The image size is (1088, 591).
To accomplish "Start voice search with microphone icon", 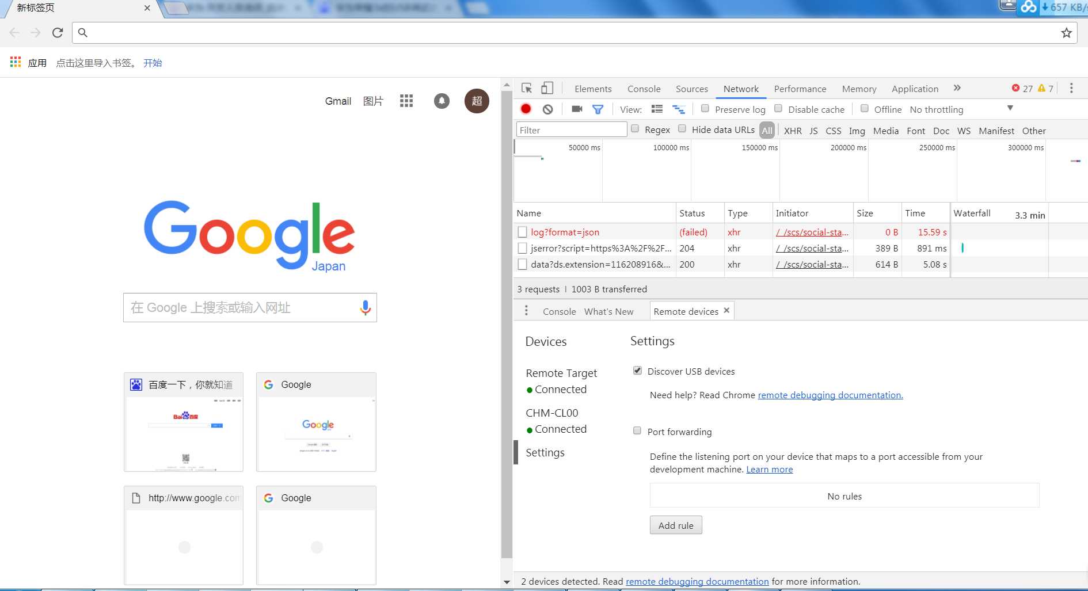I will pyautogui.click(x=365, y=308).
